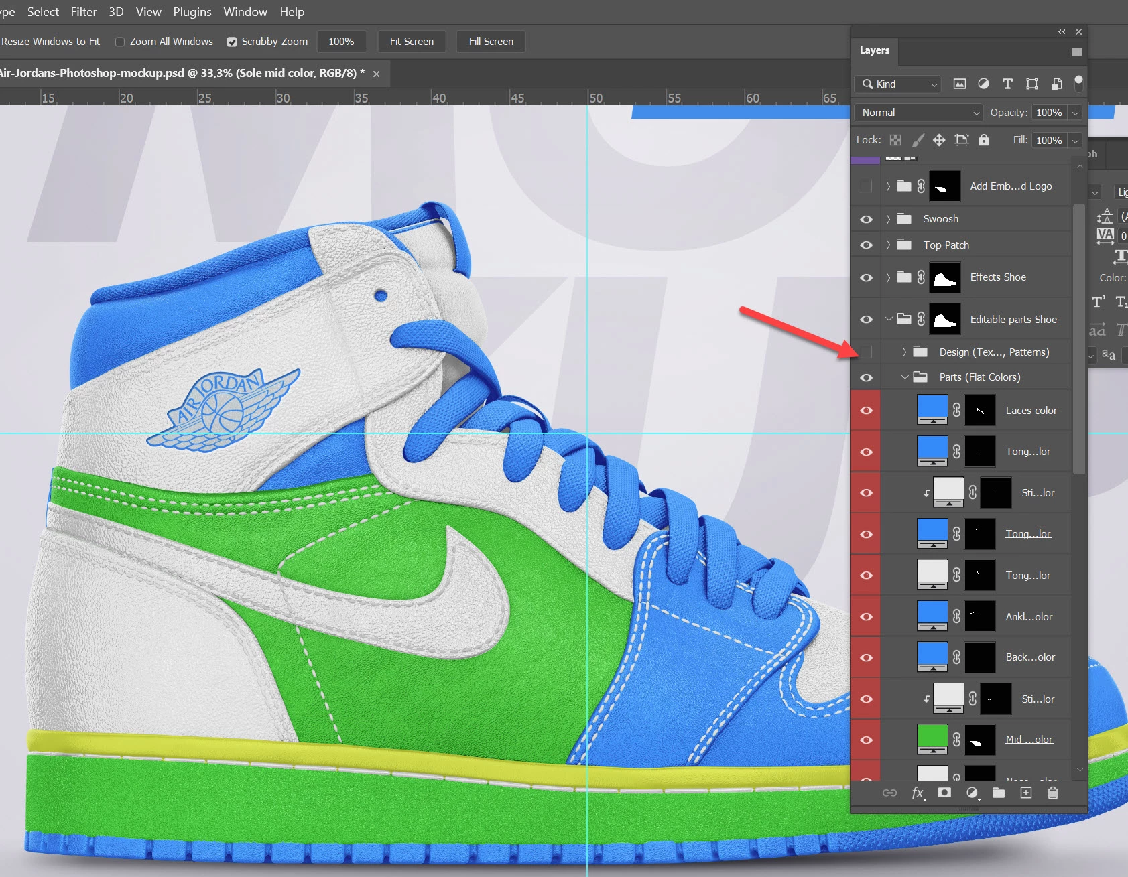Viewport: 1128px width, 877px height.
Task: Hide the Top Patch group
Action: point(866,245)
